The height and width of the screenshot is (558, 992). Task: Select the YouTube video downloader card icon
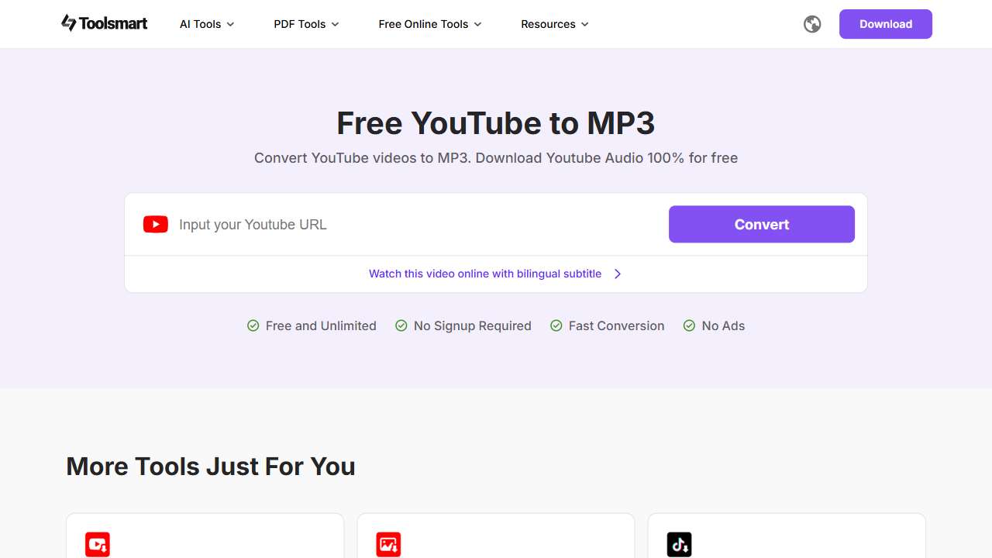97,544
